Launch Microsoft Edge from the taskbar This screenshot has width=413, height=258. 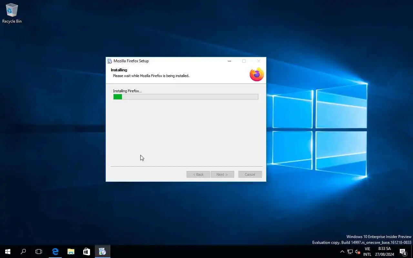pyautogui.click(x=55, y=252)
